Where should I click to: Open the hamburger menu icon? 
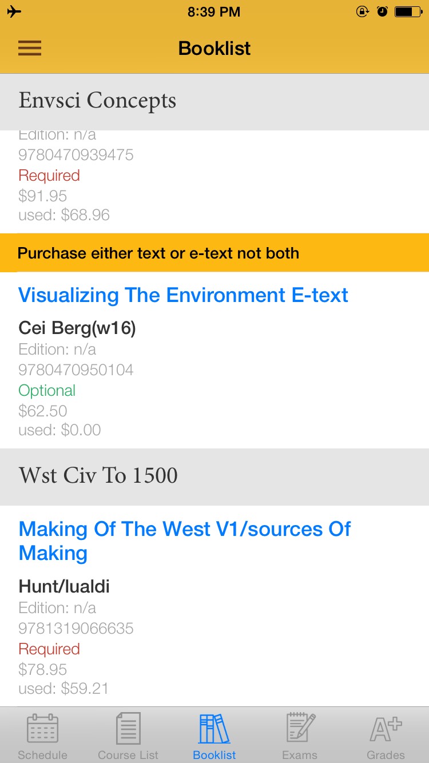coord(30,48)
